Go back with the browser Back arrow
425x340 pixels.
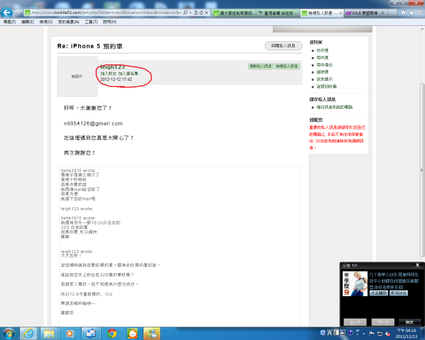coord(7,12)
